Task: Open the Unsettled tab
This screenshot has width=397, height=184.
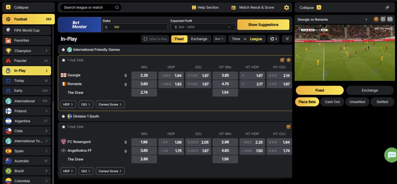Action: pyautogui.click(x=357, y=102)
